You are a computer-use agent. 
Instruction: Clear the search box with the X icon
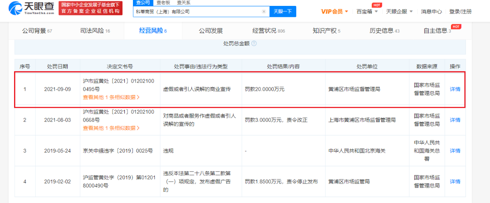pos(264,12)
